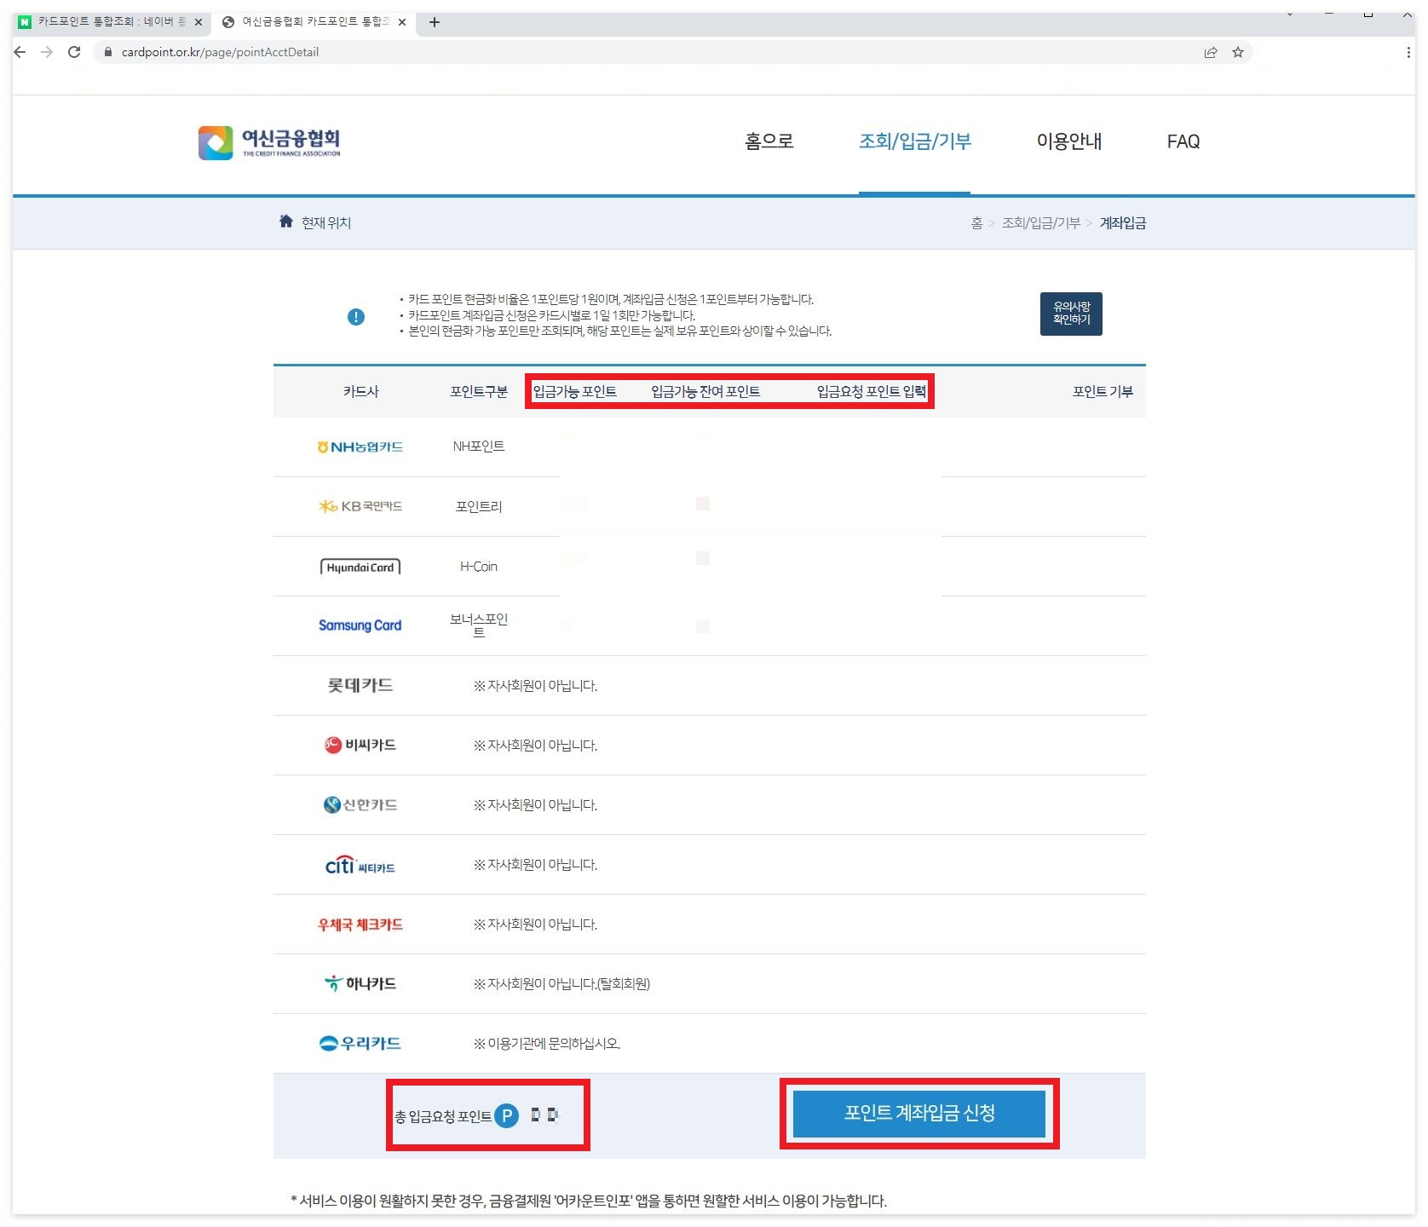Click the browser forward arrow
Screen dimensions: 1428x1227
[47, 52]
